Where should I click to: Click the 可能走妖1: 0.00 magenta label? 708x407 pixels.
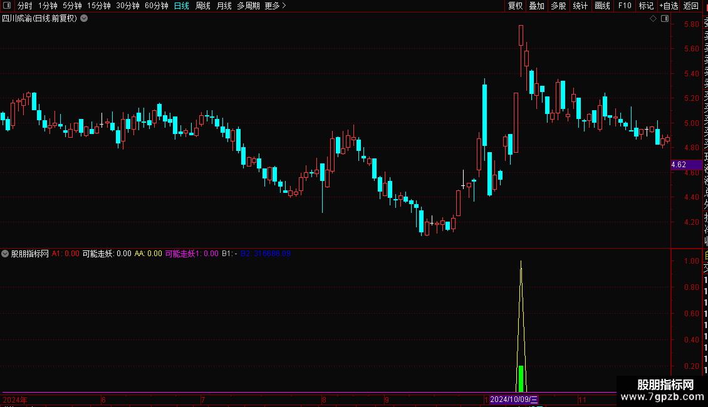pyautogui.click(x=192, y=254)
